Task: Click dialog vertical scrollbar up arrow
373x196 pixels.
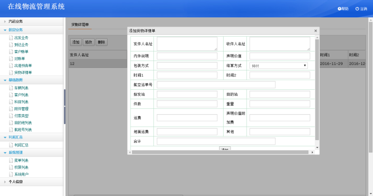Action: tap(317, 37)
